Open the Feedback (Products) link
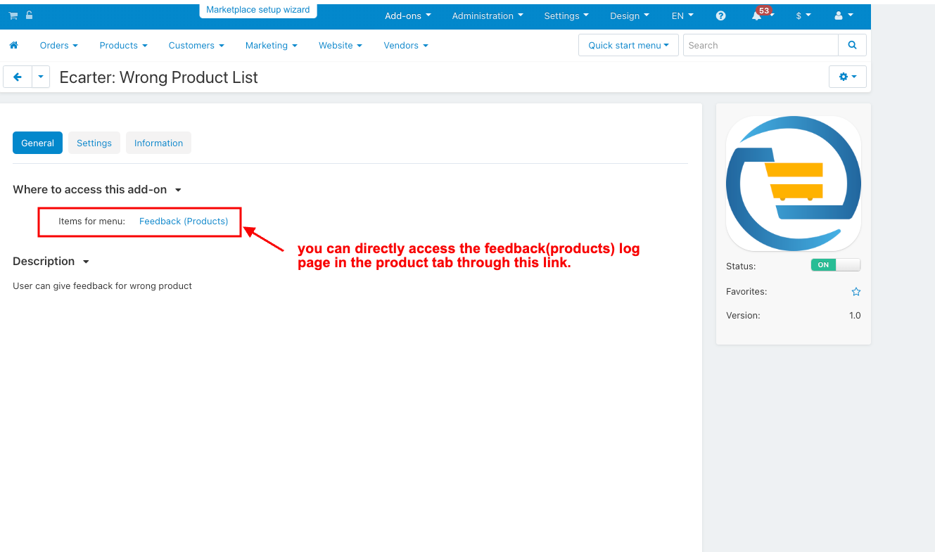The height and width of the screenshot is (552, 935). point(184,221)
